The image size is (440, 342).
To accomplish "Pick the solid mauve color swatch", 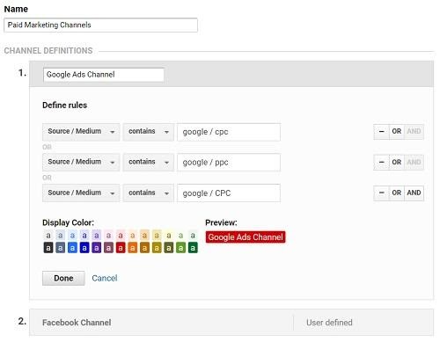I will click(108, 248).
